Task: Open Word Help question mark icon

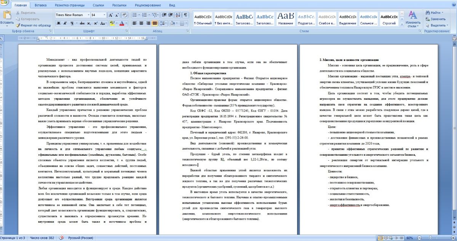Action: click(x=453, y=5)
